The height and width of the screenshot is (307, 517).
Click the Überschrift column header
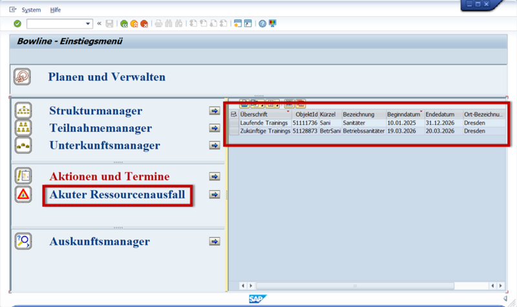click(x=265, y=114)
